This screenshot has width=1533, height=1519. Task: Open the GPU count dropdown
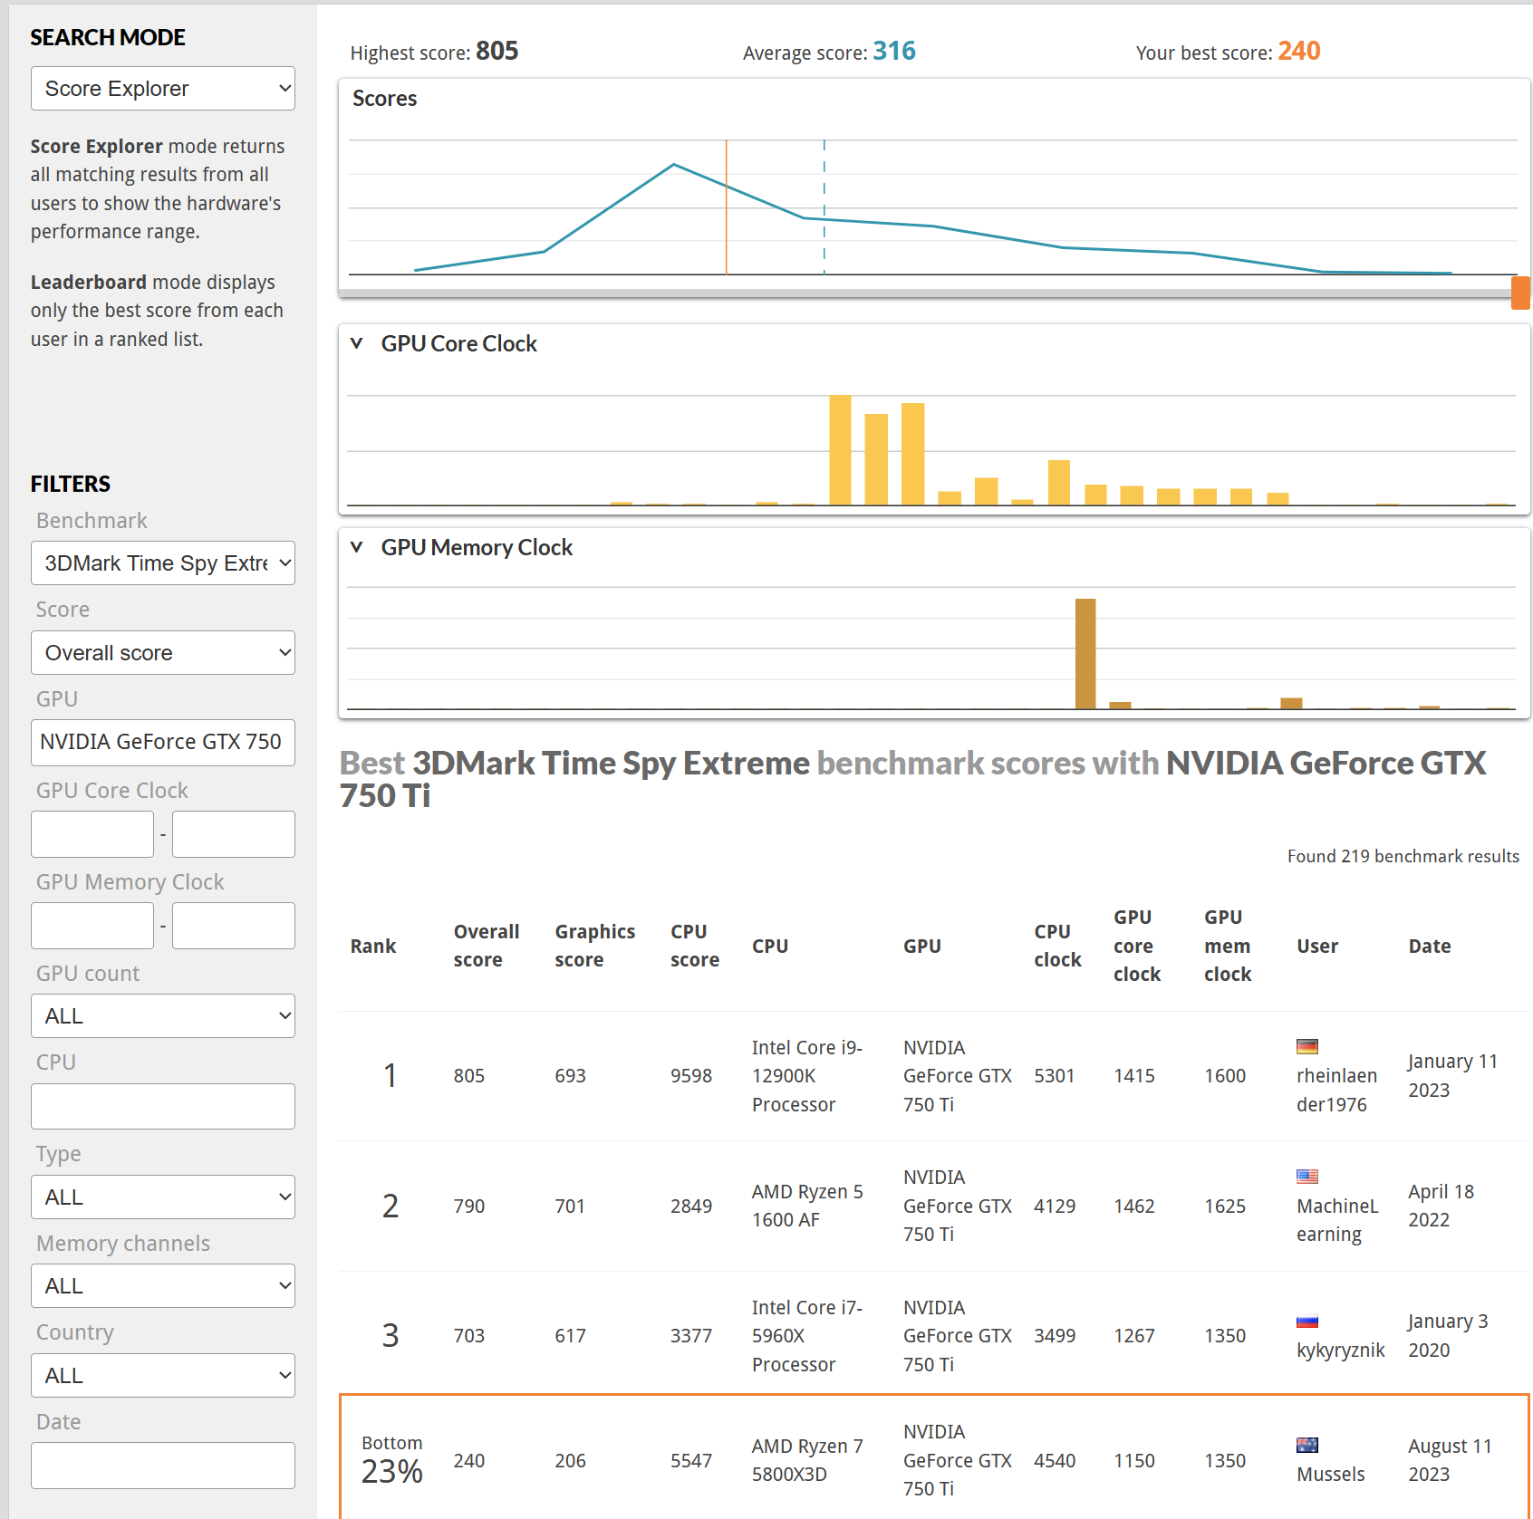[163, 1016]
